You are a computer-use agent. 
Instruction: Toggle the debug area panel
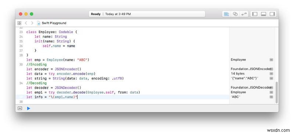(263, 14)
